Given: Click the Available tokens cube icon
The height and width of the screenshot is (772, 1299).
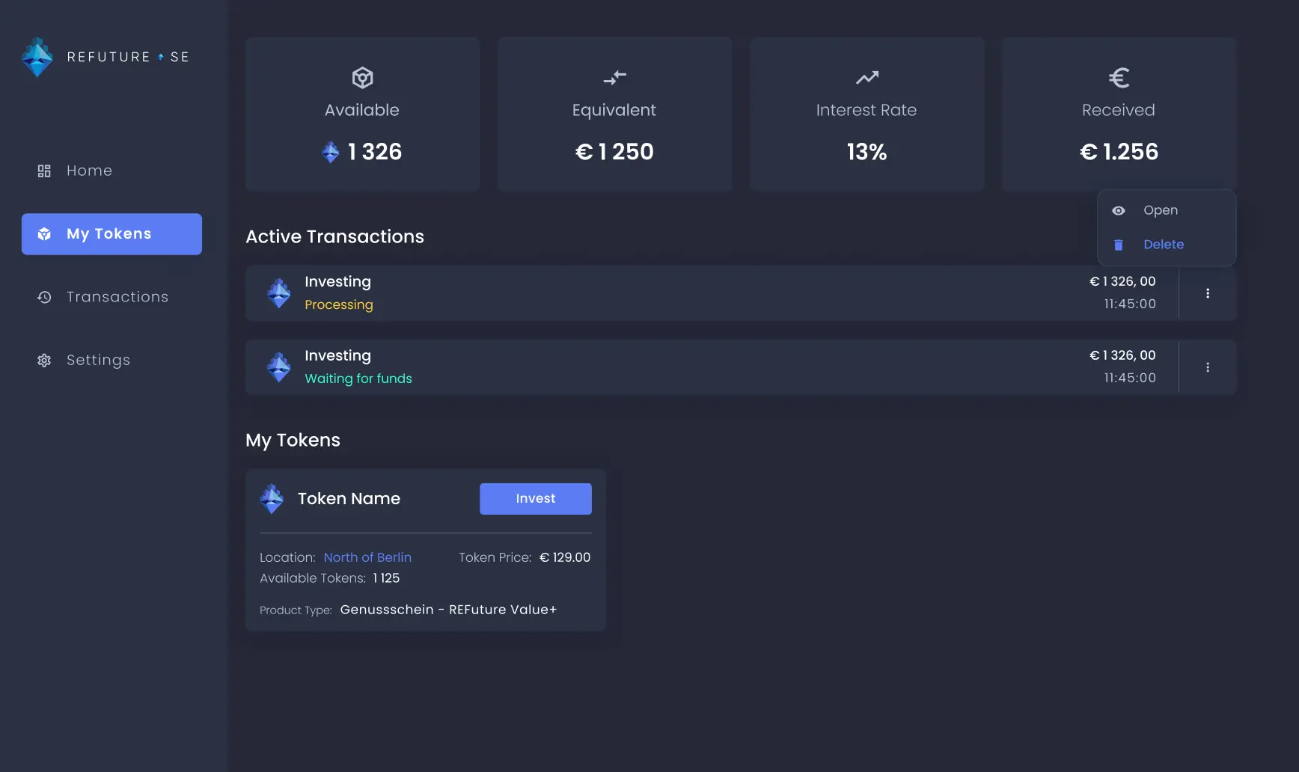Looking at the screenshot, I should click(x=362, y=77).
